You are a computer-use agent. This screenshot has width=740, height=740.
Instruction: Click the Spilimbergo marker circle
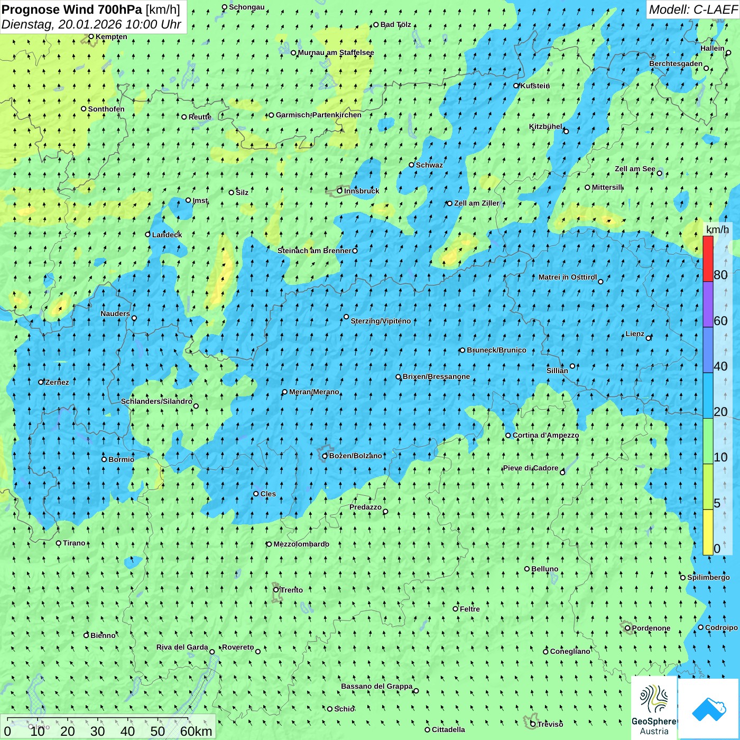tap(683, 578)
